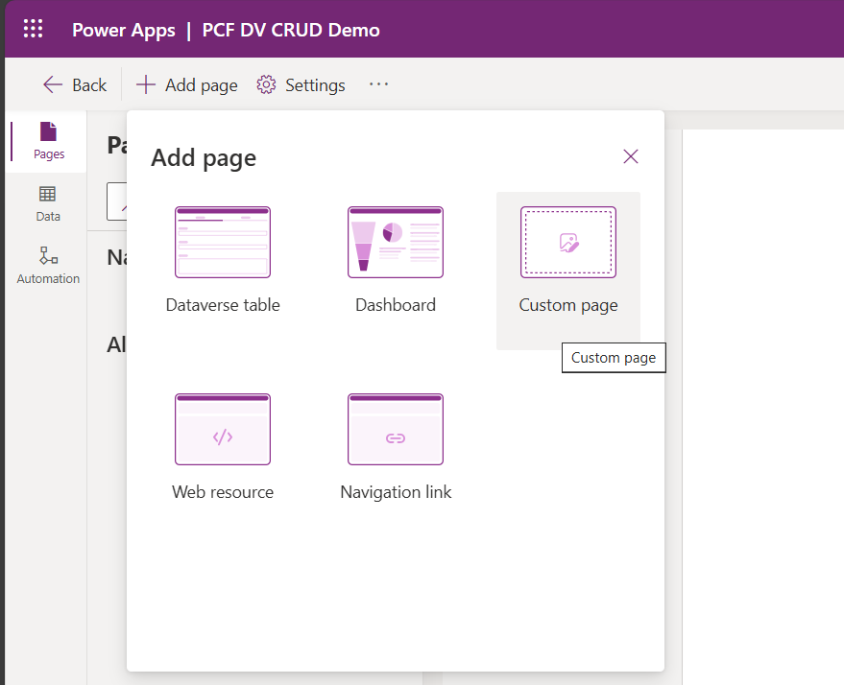This screenshot has width=844, height=685.
Task: Close the Add page dialog
Action: coord(630,156)
